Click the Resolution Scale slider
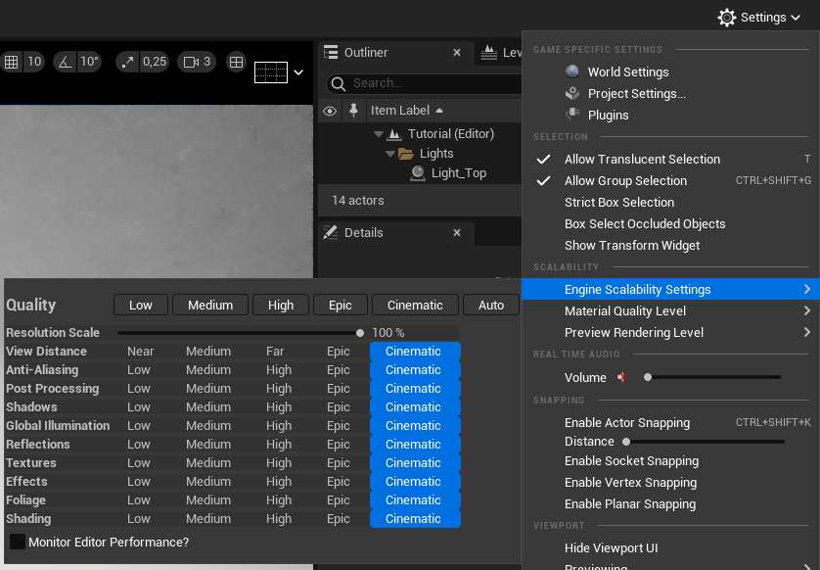Viewport: 820px width, 570px height. pos(241,333)
